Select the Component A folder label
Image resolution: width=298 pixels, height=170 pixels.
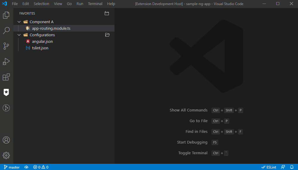(x=42, y=22)
